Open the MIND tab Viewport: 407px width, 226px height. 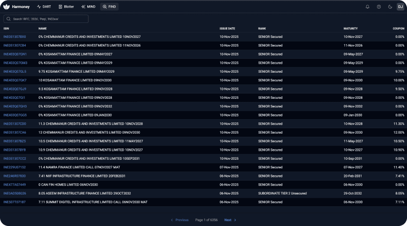[88, 7]
